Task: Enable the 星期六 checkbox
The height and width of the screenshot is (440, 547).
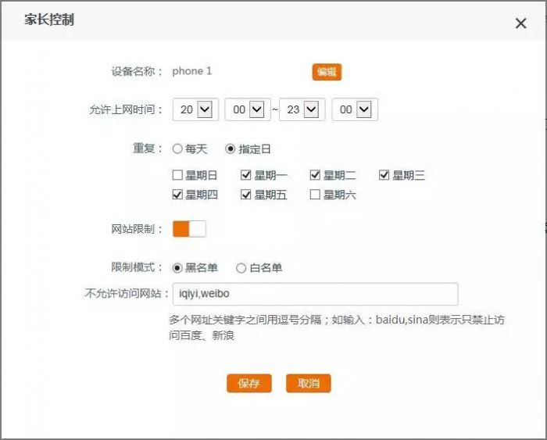Action: [x=315, y=195]
